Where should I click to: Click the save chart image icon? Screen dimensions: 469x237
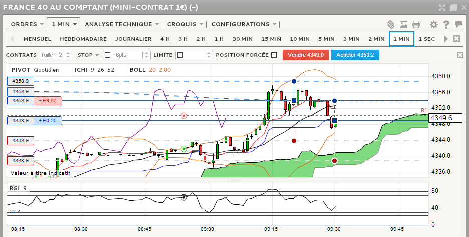[x=403, y=25]
